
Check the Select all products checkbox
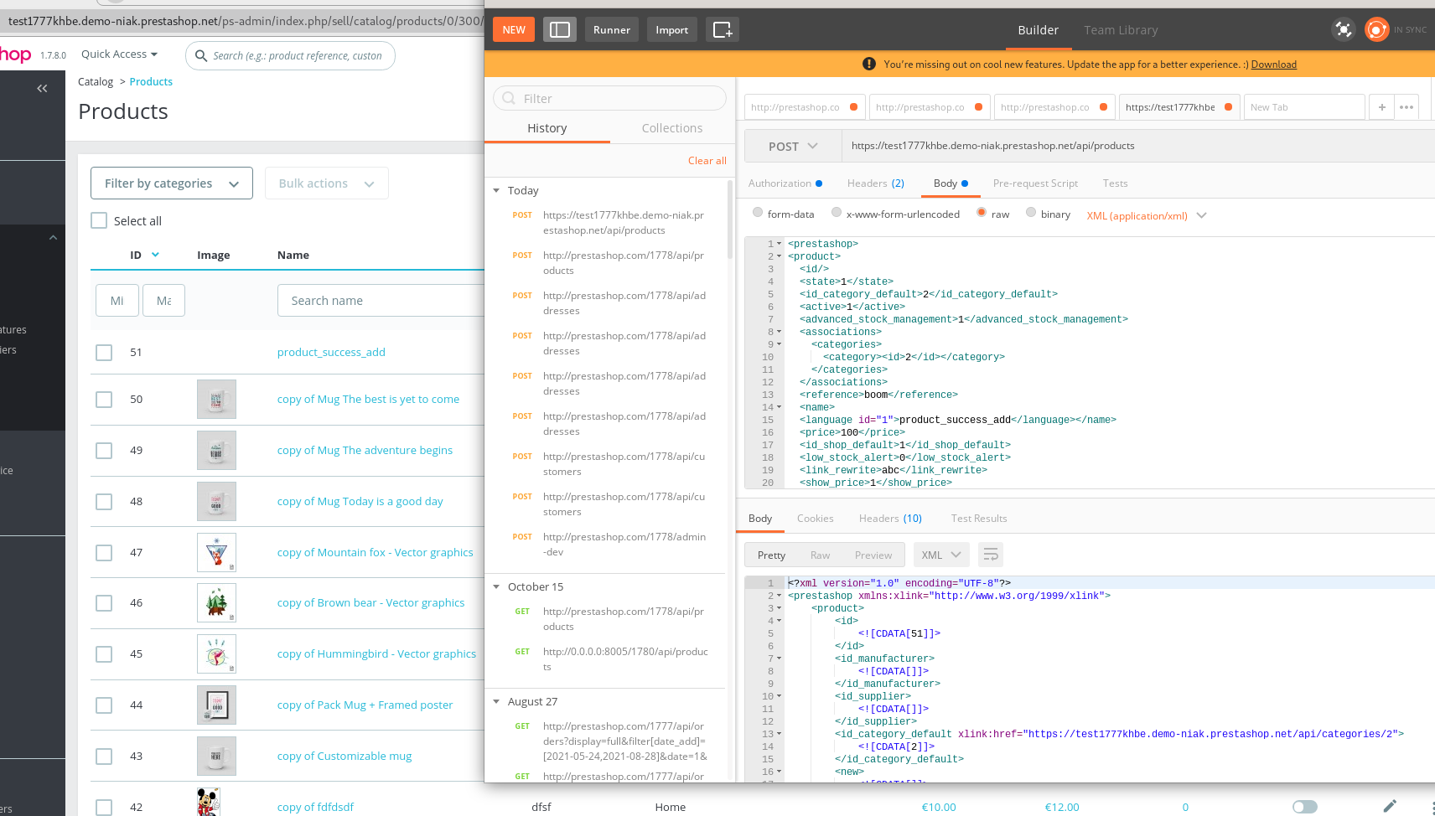pyautogui.click(x=99, y=220)
